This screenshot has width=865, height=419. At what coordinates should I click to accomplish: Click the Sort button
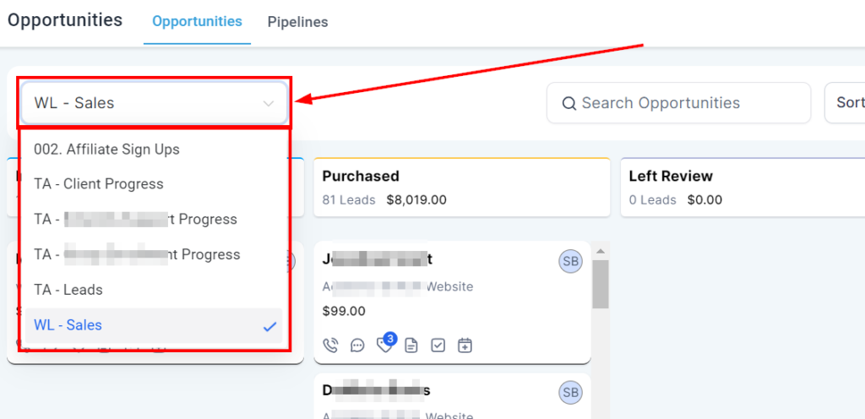(x=847, y=103)
